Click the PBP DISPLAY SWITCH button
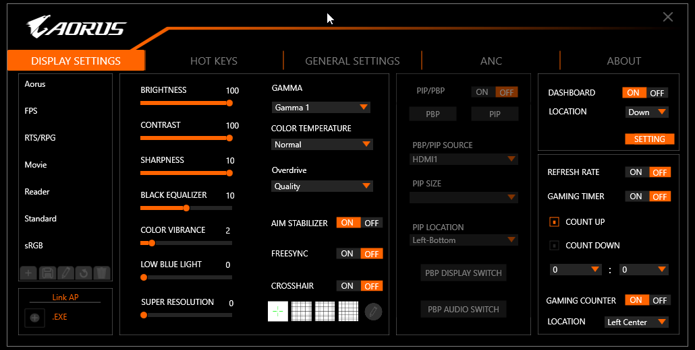This screenshot has height=350, width=695. pyautogui.click(x=463, y=273)
